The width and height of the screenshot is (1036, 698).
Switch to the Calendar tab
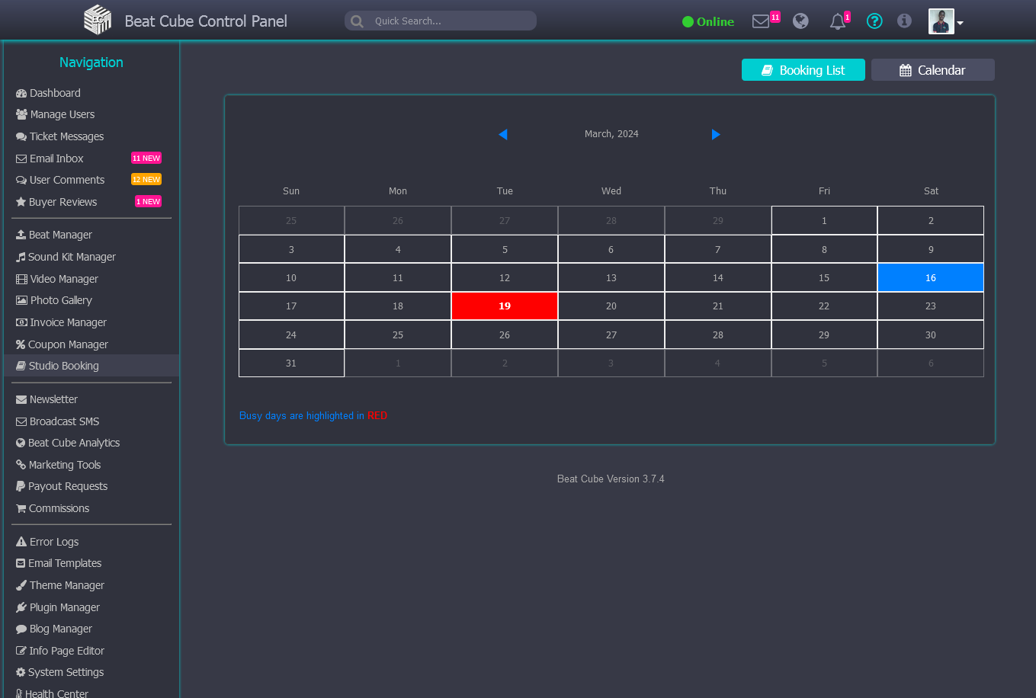933,70
